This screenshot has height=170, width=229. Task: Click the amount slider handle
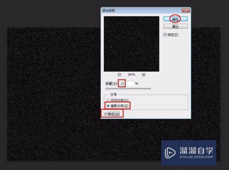point(107,89)
